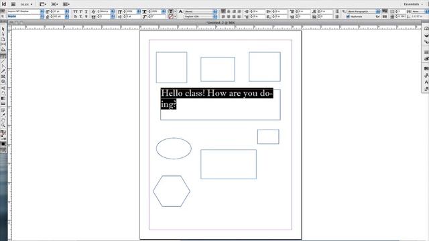
Task: Open the paragraph style Basic Paragraph dropdown
Action: (363, 11)
